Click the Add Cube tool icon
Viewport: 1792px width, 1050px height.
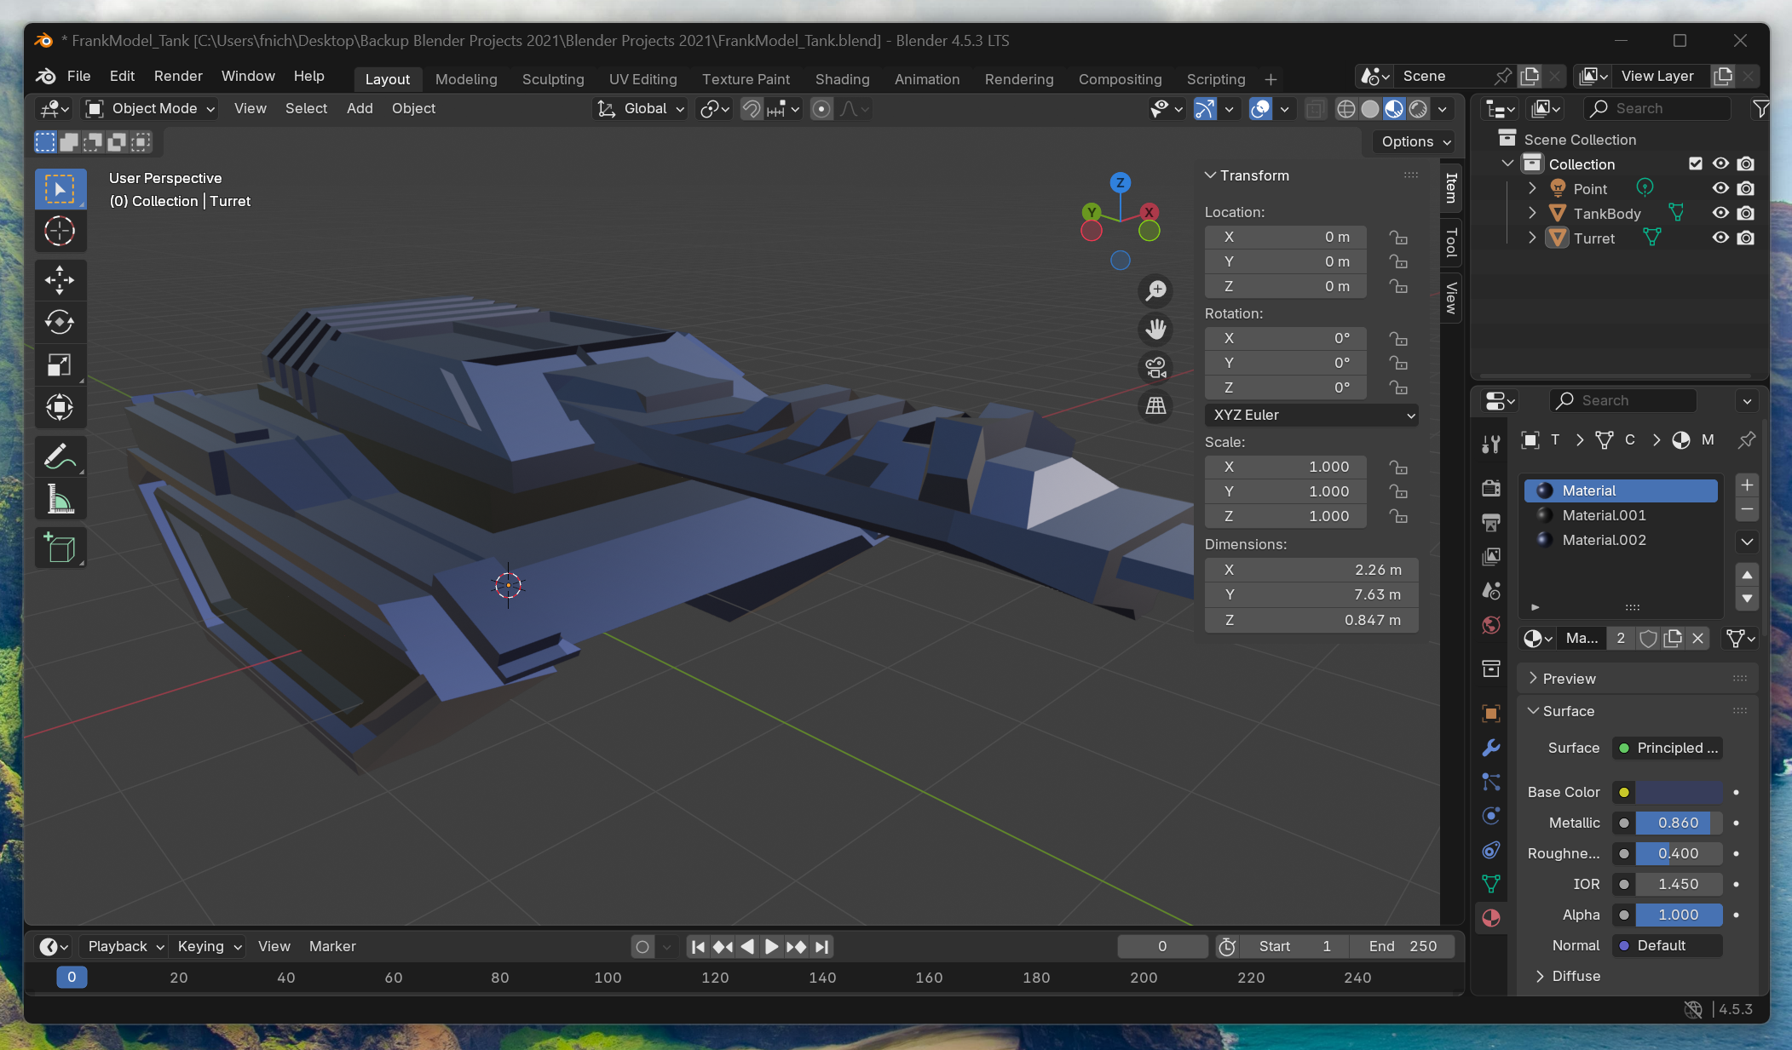[x=60, y=548]
